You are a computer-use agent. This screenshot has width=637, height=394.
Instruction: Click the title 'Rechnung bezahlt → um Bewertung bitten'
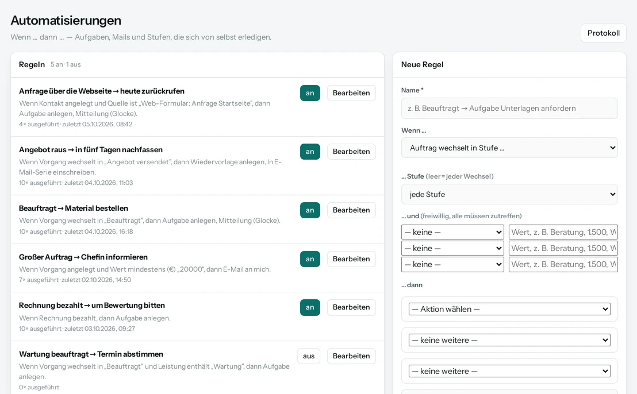point(92,306)
